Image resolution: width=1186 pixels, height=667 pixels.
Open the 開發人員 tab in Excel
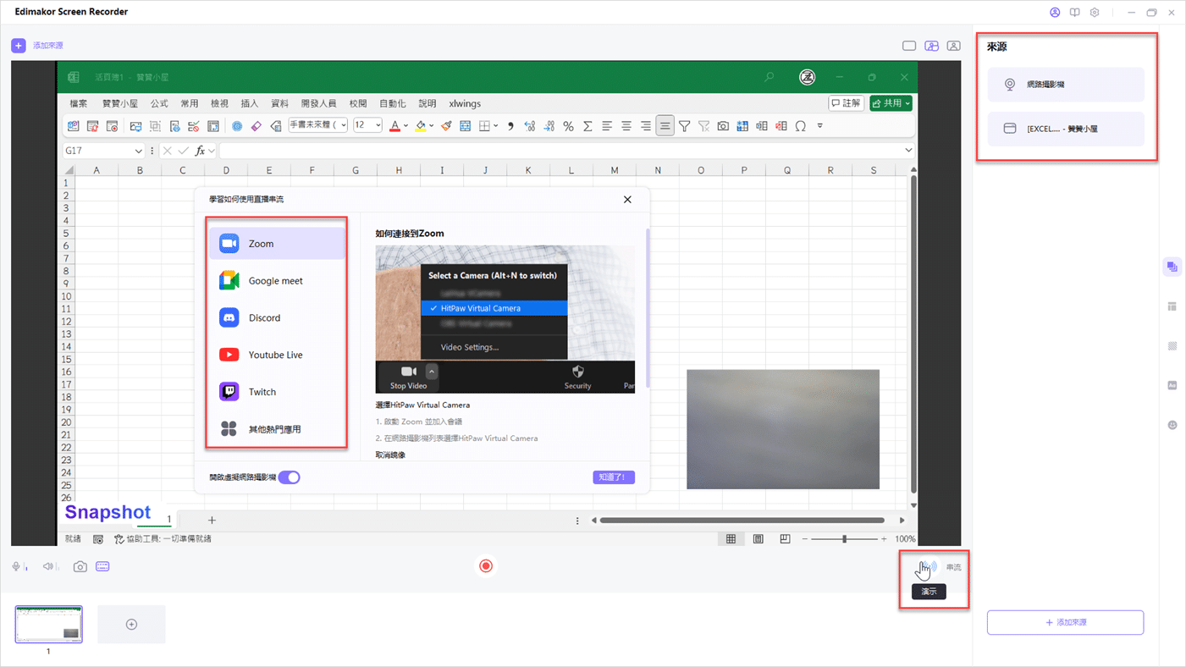318,103
